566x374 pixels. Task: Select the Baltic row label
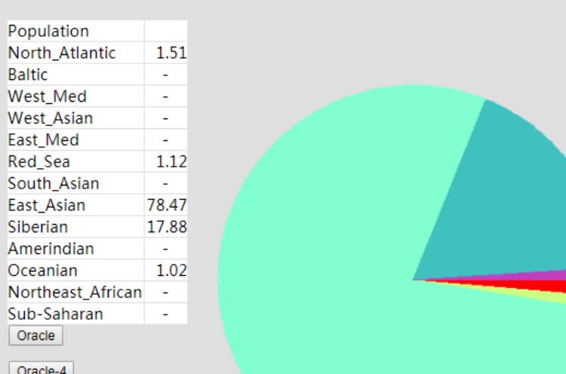point(75,75)
